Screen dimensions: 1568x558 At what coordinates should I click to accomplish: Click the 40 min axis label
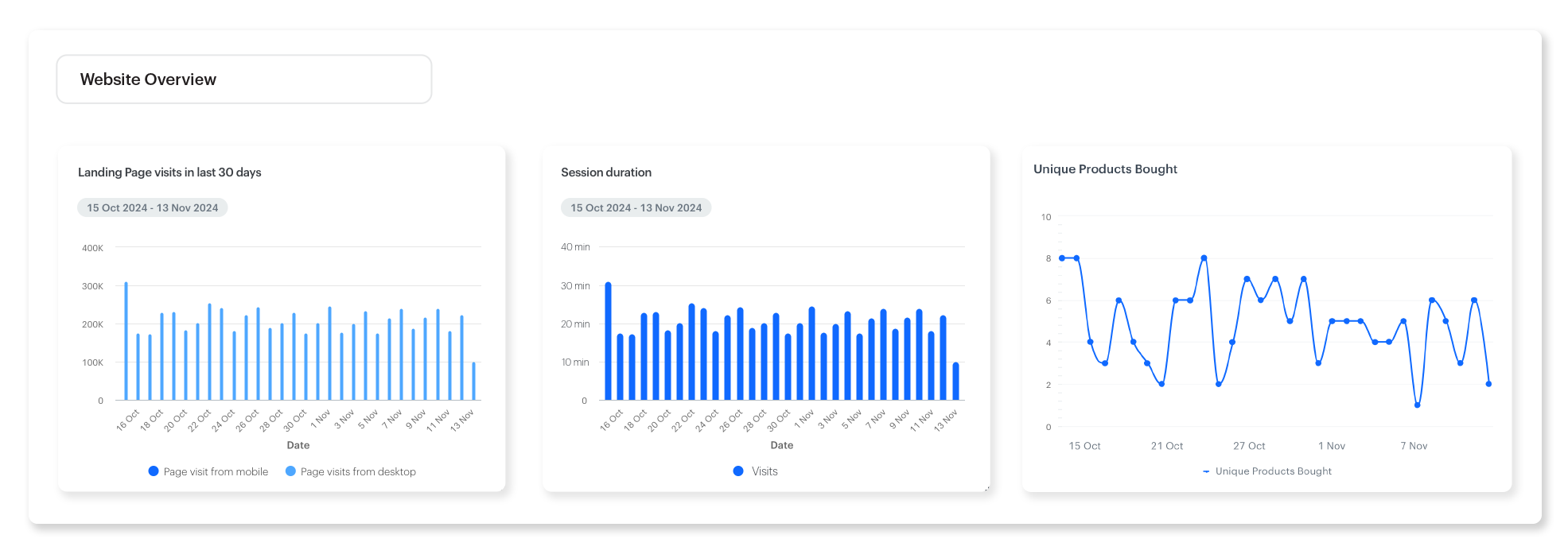coord(575,247)
